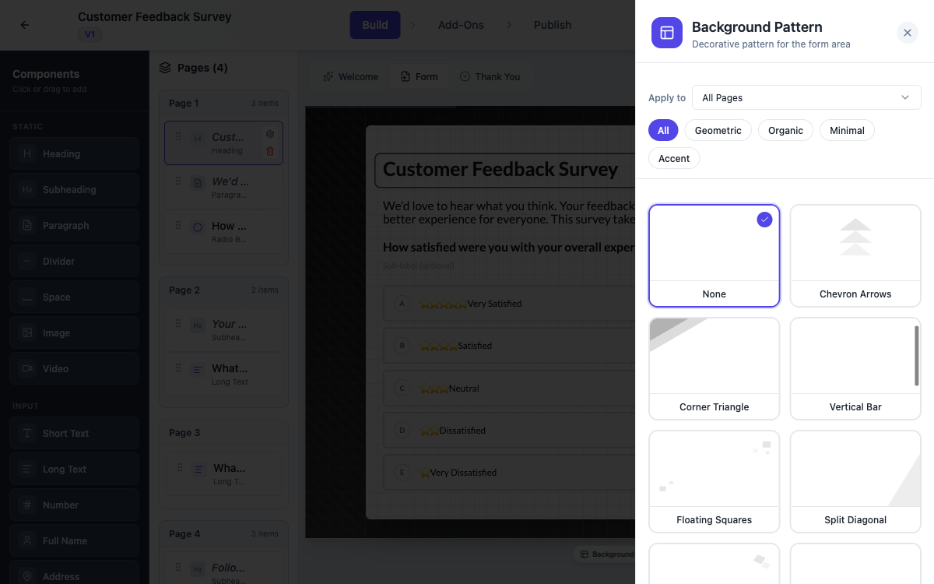Add a Long Text input component
The image size is (934, 584).
tap(75, 470)
